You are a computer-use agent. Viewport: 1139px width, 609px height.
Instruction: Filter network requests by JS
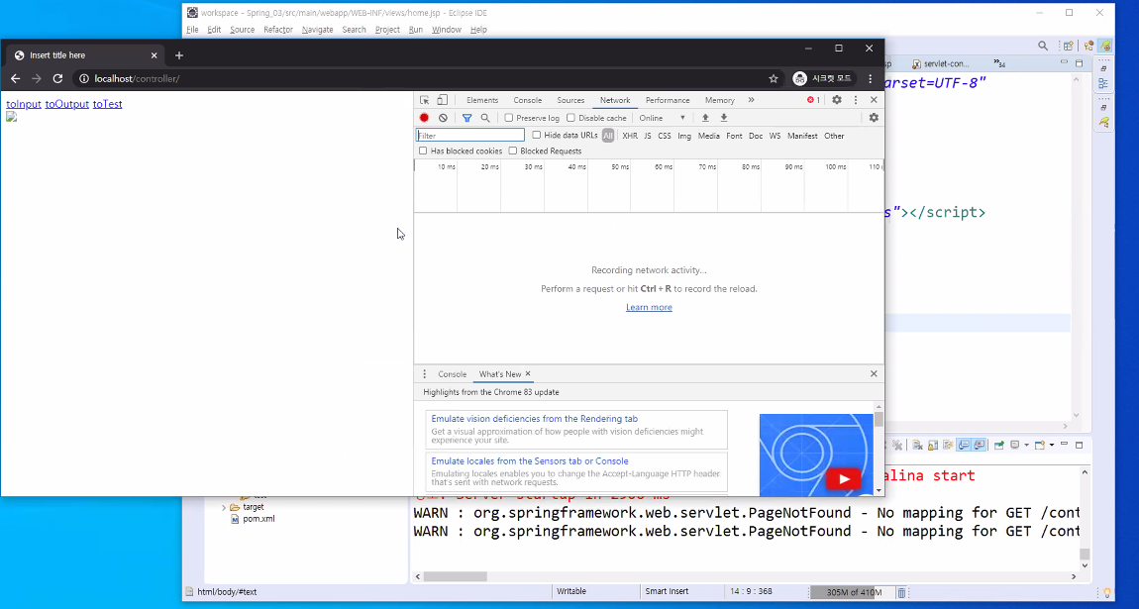(647, 136)
